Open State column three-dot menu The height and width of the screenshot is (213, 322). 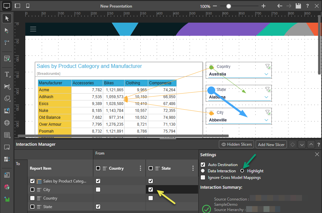click(x=193, y=168)
